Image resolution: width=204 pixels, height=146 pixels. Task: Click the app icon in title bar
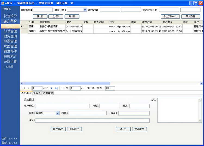click(x=3, y=3)
